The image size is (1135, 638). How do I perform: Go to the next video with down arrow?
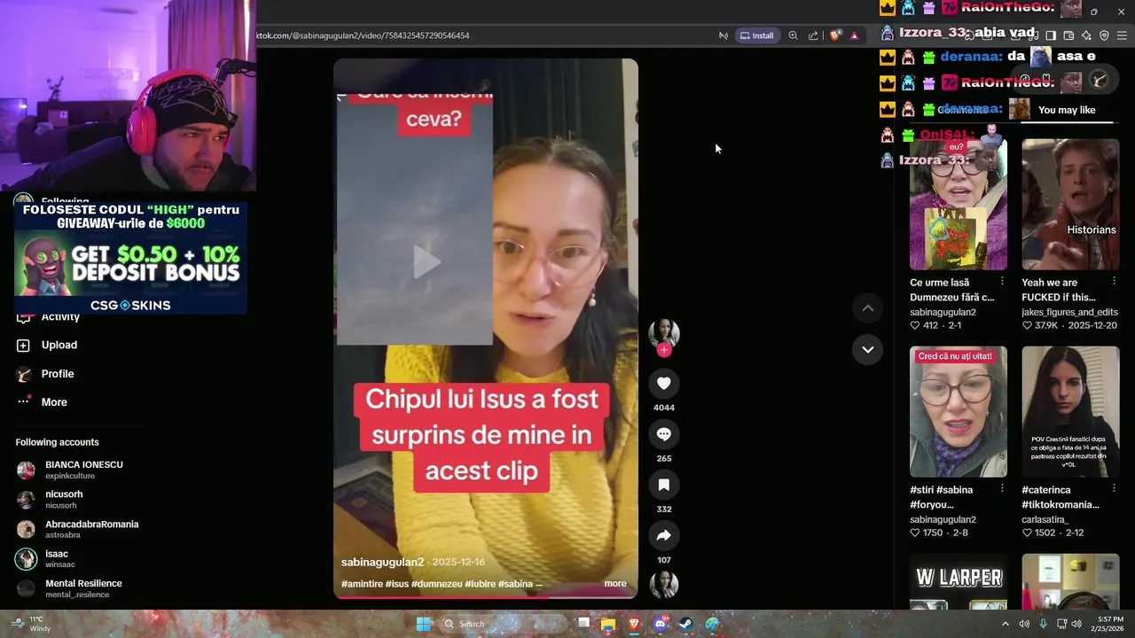coord(868,349)
